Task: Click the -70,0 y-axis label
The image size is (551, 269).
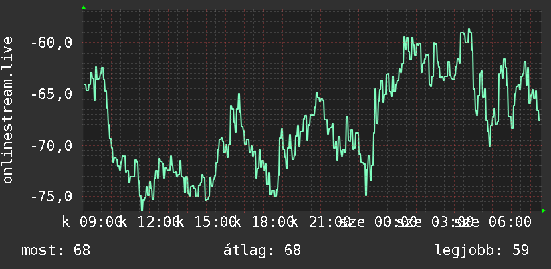Action: 51,146
